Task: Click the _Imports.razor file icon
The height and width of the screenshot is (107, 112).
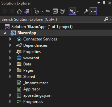Action: point(19,83)
